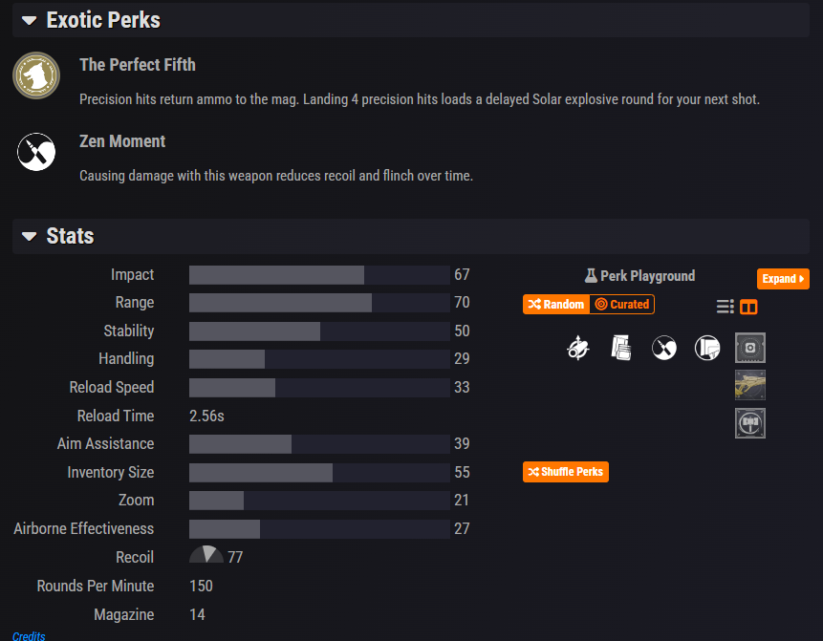
Task: Expand the Perk Playground panel
Action: pos(783,279)
